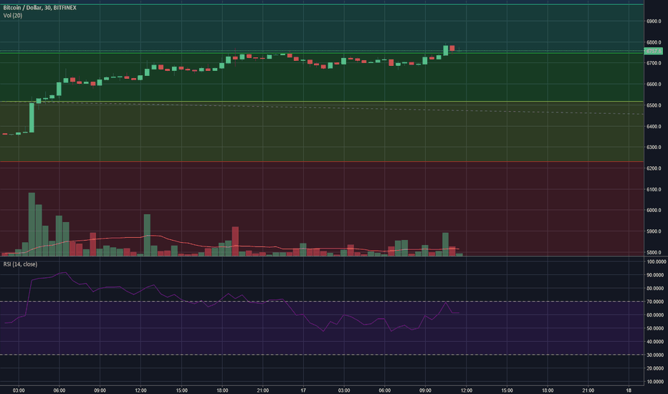Select the dashed RSI overbought line at 70
The image size is (668, 394).
click(322, 302)
